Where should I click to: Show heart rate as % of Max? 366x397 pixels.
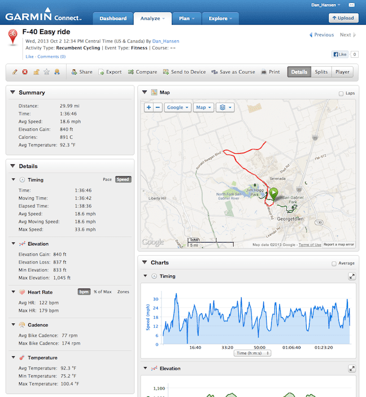102,292
